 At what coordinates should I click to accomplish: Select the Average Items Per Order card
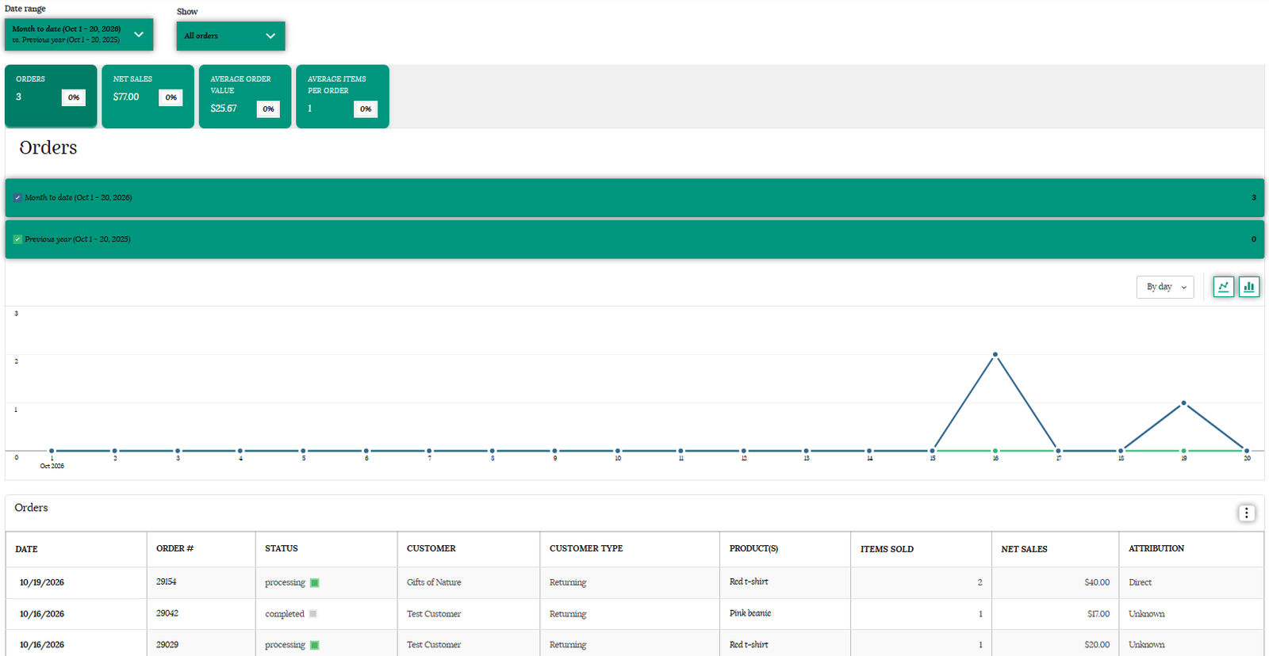(x=343, y=96)
